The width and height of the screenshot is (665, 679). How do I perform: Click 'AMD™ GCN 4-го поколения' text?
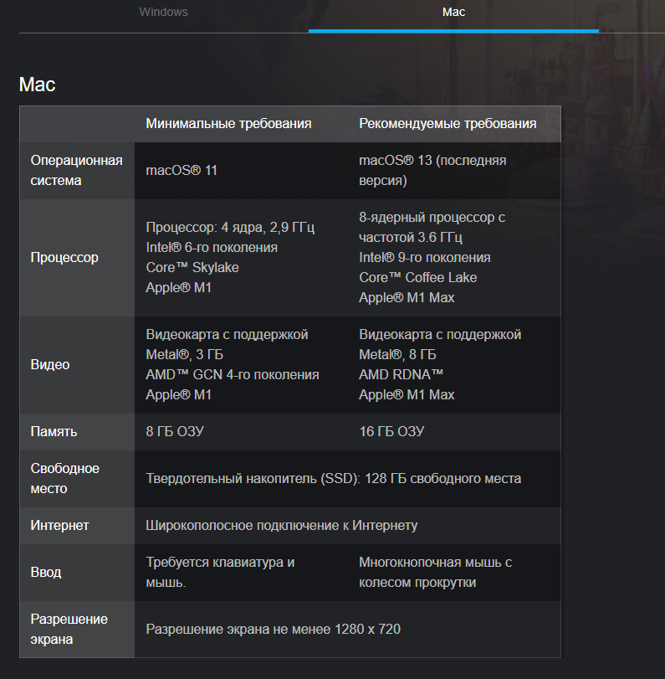(x=233, y=375)
